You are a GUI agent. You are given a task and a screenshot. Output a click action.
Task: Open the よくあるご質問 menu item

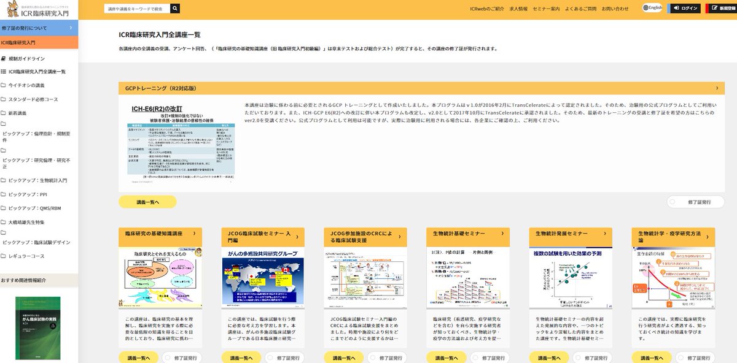581,9
